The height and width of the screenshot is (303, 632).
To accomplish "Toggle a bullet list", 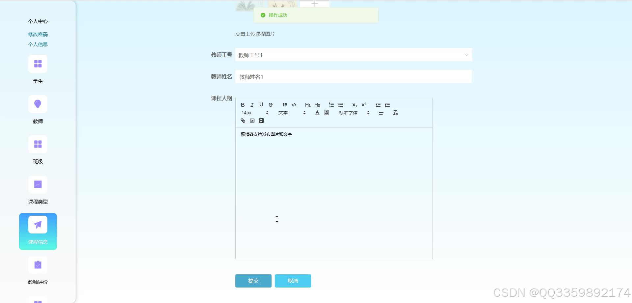I will pyautogui.click(x=340, y=105).
